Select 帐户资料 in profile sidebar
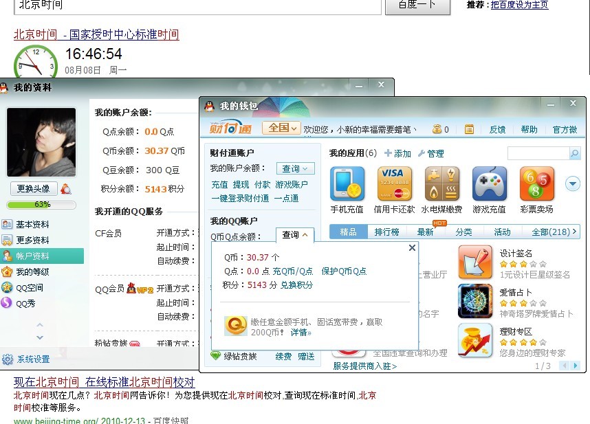The height and width of the screenshot is (424, 590). (x=42, y=256)
